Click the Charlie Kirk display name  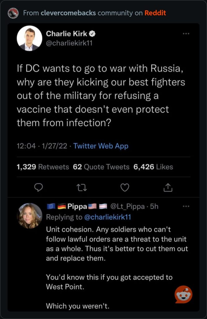(x=67, y=34)
